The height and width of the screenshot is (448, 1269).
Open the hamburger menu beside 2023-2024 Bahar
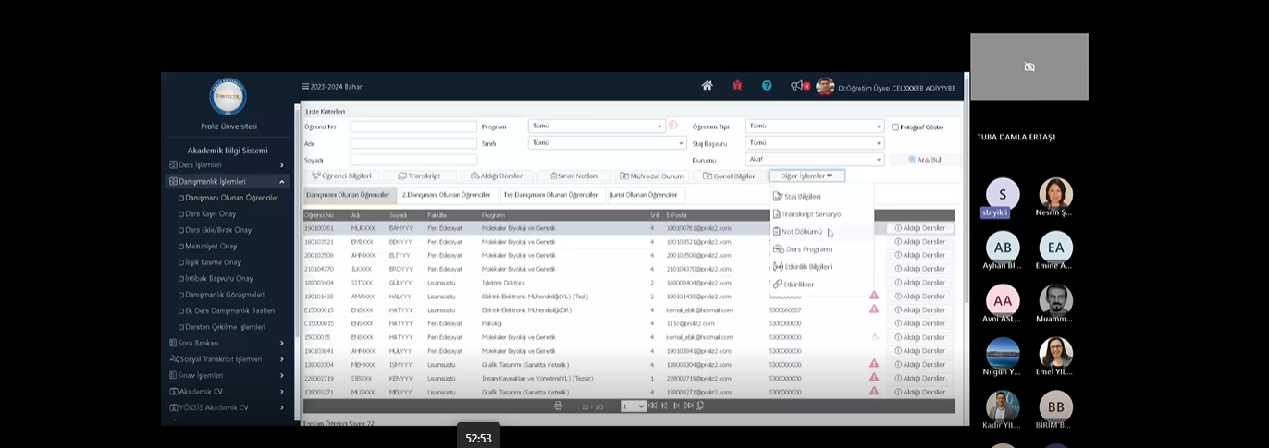click(305, 87)
